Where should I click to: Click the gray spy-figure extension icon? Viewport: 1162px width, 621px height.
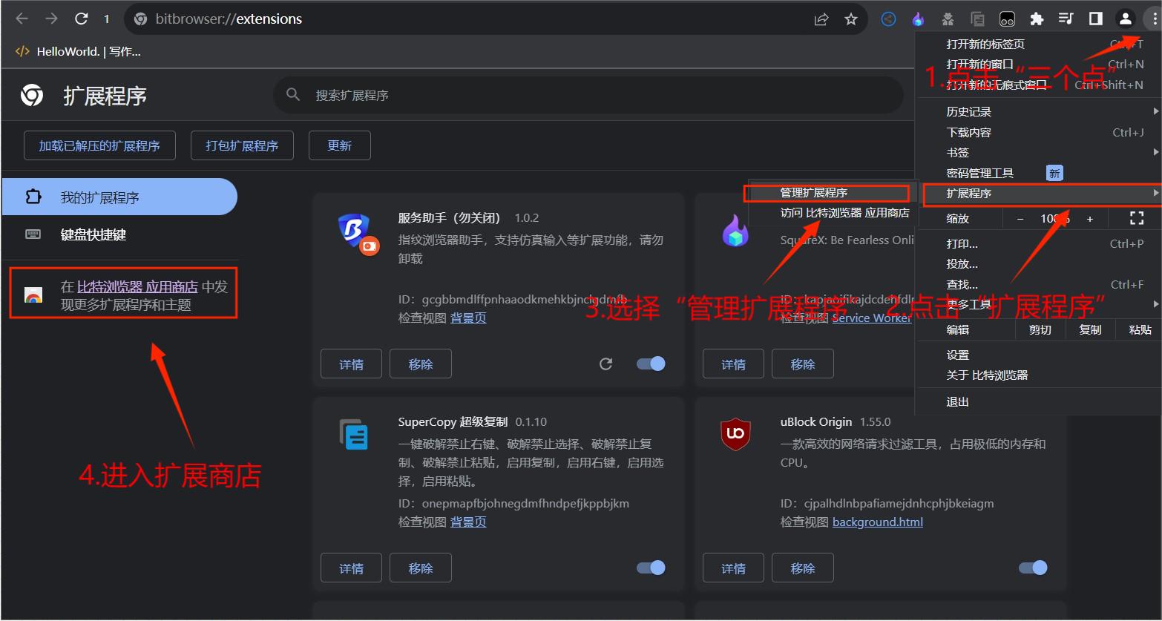(x=948, y=19)
